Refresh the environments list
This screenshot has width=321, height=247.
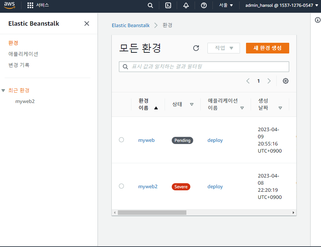[196, 48]
